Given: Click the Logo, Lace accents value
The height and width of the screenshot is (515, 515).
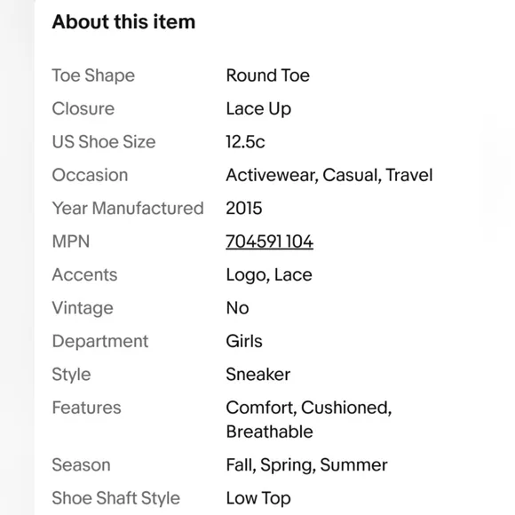Looking at the screenshot, I should [x=269, y=275].
